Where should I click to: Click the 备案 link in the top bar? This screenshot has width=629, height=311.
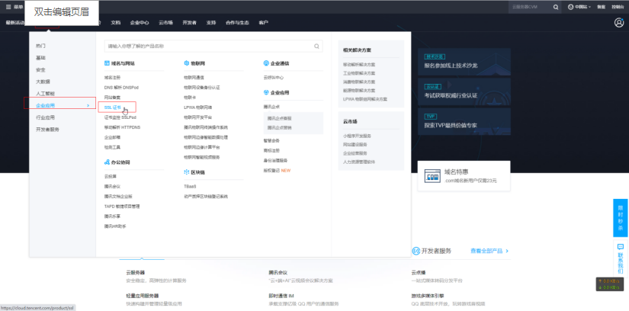(601, 7)
